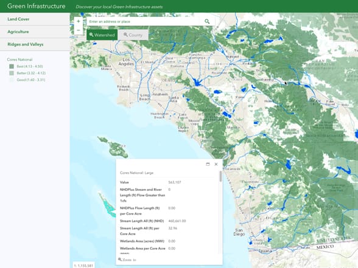358x268 pixels.
Task: Click the Stream Length All value 460,661.00
Action: pos(177,221)
